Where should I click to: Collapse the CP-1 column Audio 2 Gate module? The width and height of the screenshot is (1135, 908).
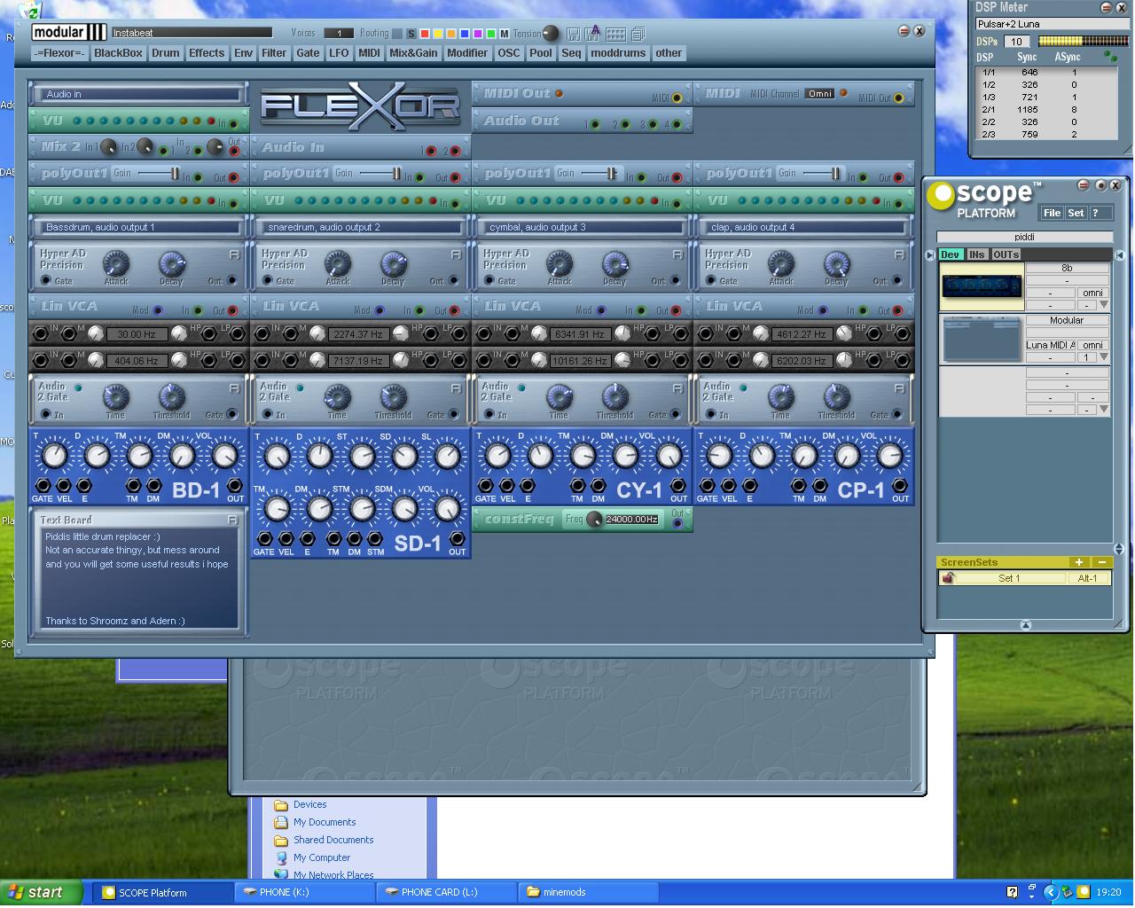coord(899,387)
